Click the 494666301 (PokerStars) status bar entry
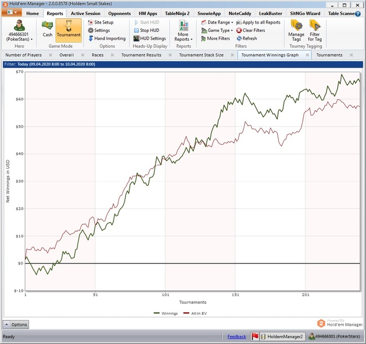 335,336
